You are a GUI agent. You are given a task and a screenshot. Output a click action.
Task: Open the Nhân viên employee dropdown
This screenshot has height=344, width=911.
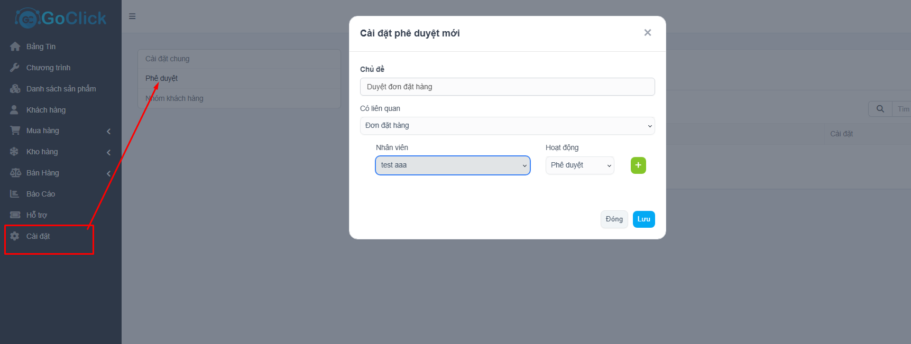[x=453, y=165]
